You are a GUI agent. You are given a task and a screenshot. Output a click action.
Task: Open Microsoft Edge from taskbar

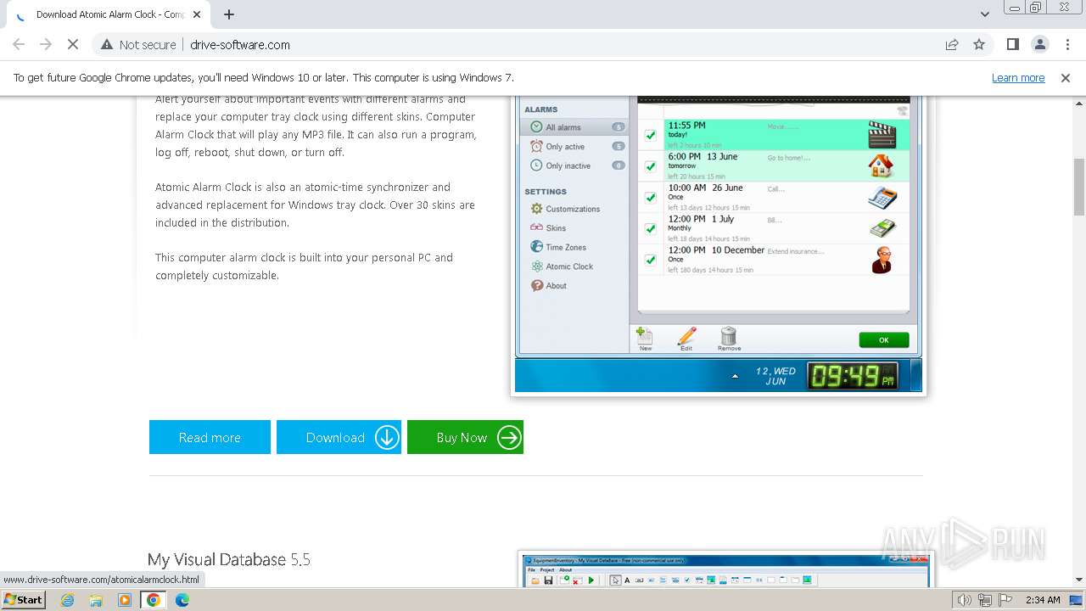(x=182, y=600)
